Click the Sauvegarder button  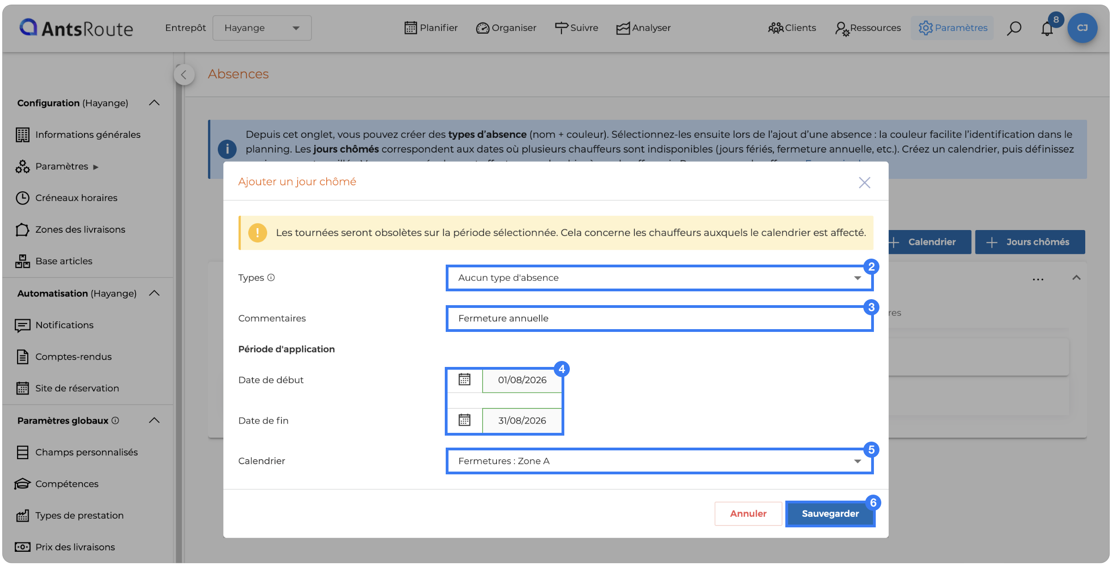830,514
